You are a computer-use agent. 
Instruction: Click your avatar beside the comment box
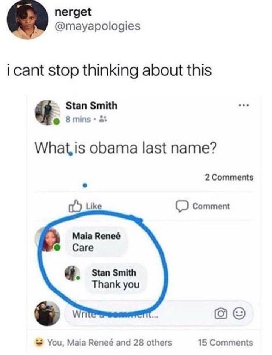click(x=47, y=313)
